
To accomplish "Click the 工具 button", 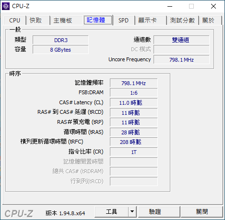I will 111,212.
